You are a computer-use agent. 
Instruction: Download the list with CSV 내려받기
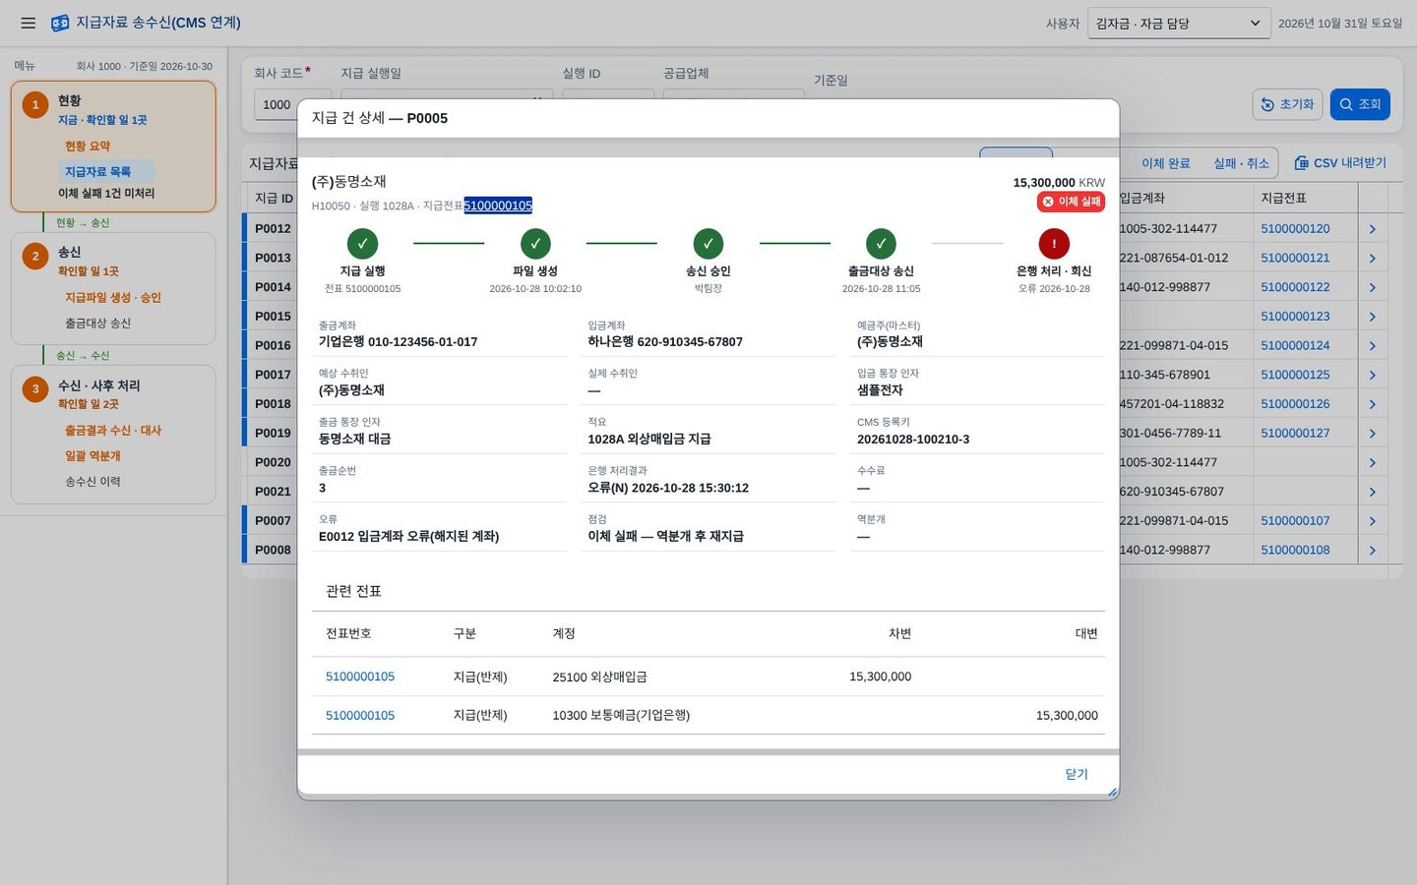1340,163
